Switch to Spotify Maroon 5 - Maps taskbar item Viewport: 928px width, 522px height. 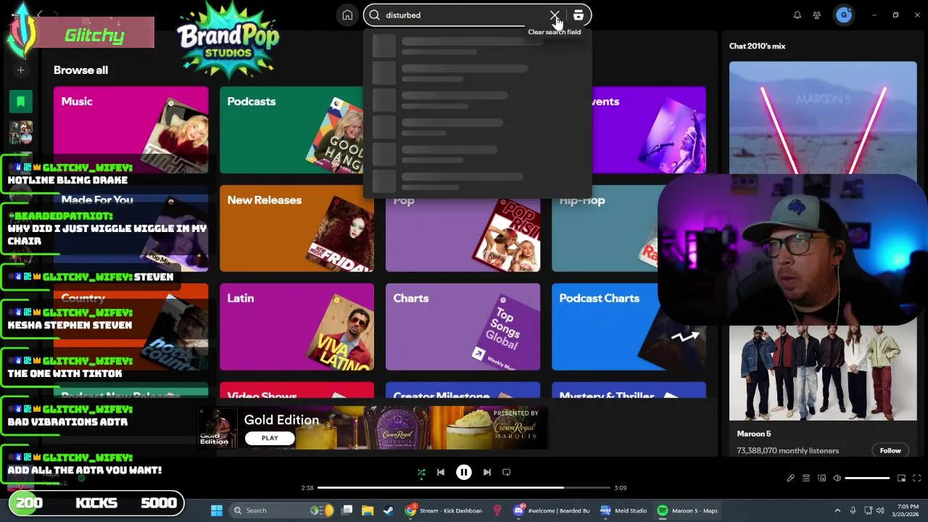point(687,510)
